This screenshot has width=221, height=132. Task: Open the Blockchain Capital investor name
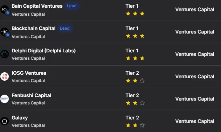point(34,28)
